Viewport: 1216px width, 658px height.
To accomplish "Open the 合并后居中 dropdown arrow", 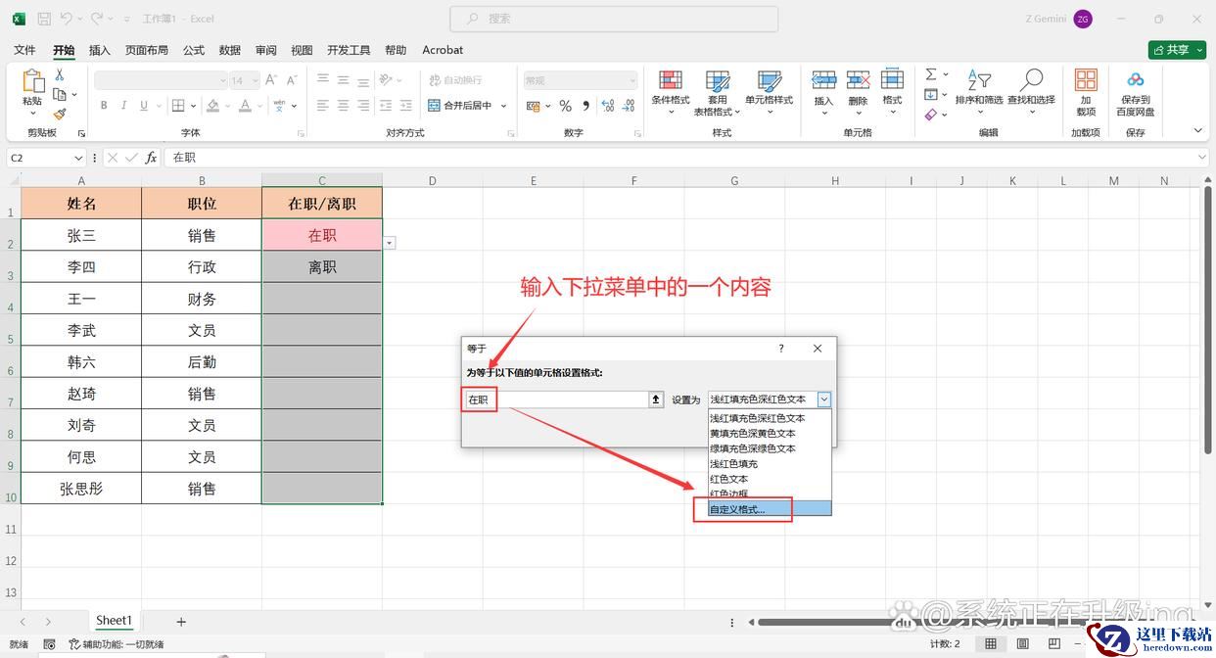I will point(504,106).
